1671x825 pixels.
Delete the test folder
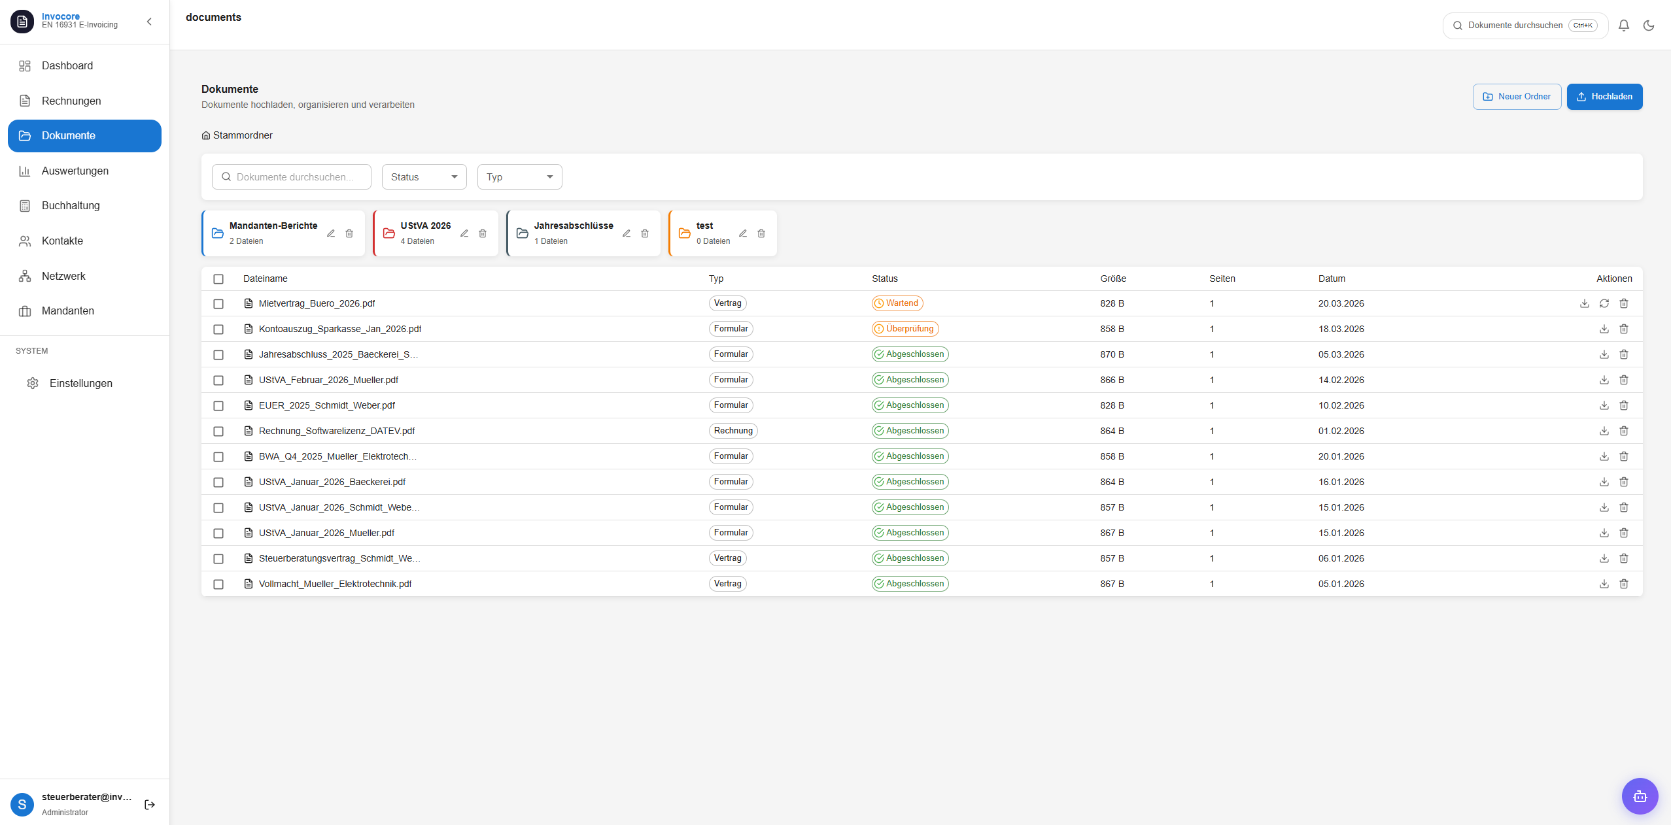click(761, 233)
